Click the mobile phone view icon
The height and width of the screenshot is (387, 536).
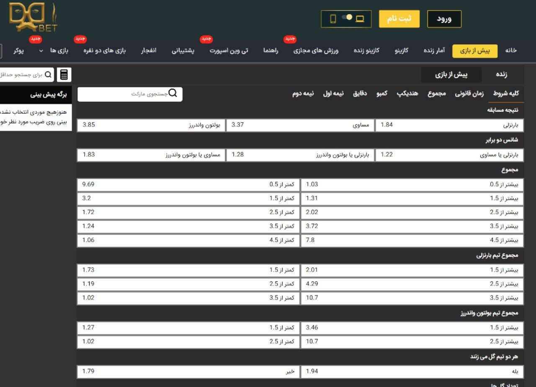pyautogui.click(x=333, y=19)
